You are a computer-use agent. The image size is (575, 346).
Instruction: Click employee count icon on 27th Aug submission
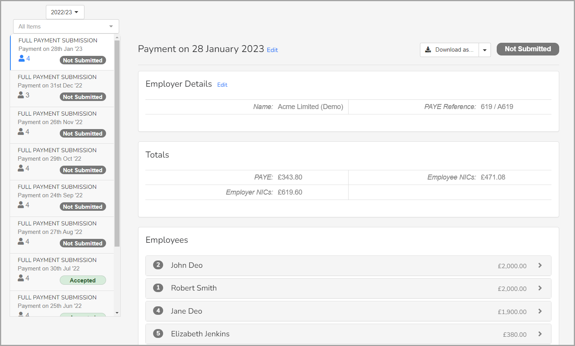click(21, 241)
